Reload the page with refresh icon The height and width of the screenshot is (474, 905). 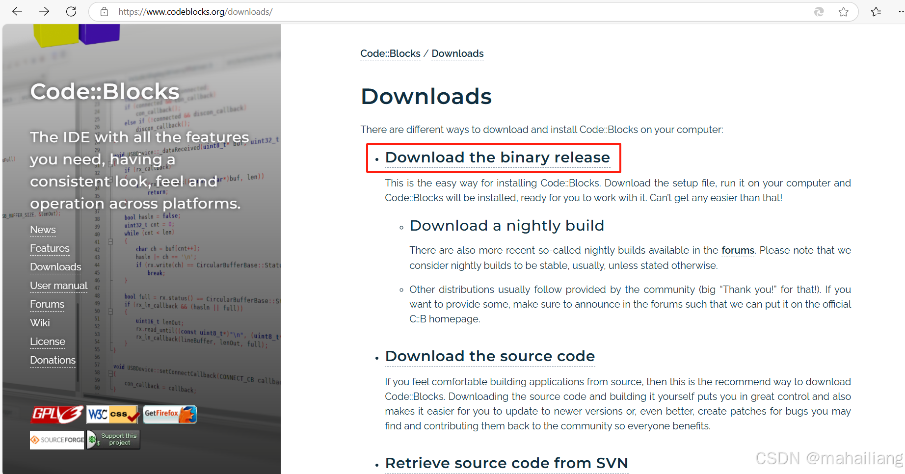point(71,11)
